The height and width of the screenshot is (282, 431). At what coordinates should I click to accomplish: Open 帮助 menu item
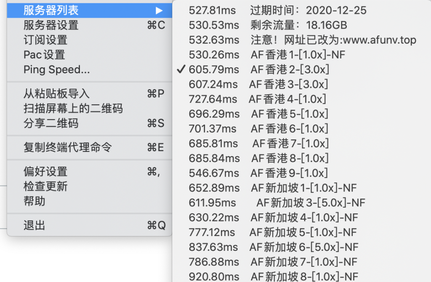[x=90, y=202]
